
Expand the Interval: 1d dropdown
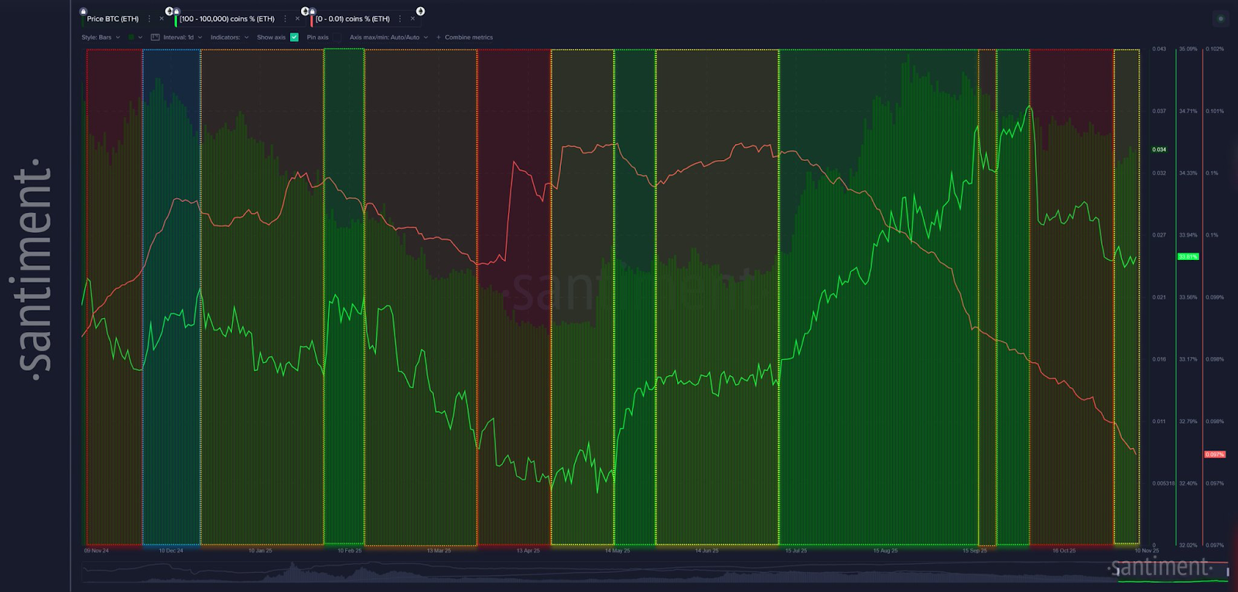point(183,37)
